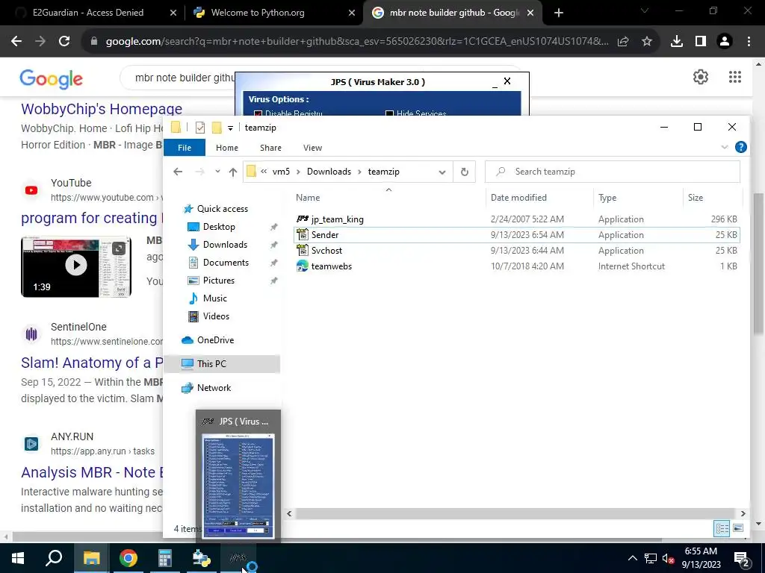Open Google search settings gear
765x573 pixels.
[x=701, y=77]
